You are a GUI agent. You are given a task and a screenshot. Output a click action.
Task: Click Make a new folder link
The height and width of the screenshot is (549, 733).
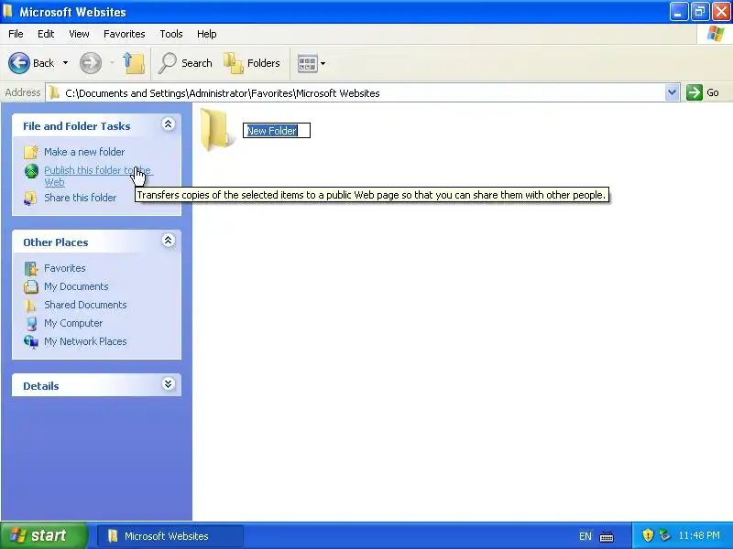tap(84, 152)
